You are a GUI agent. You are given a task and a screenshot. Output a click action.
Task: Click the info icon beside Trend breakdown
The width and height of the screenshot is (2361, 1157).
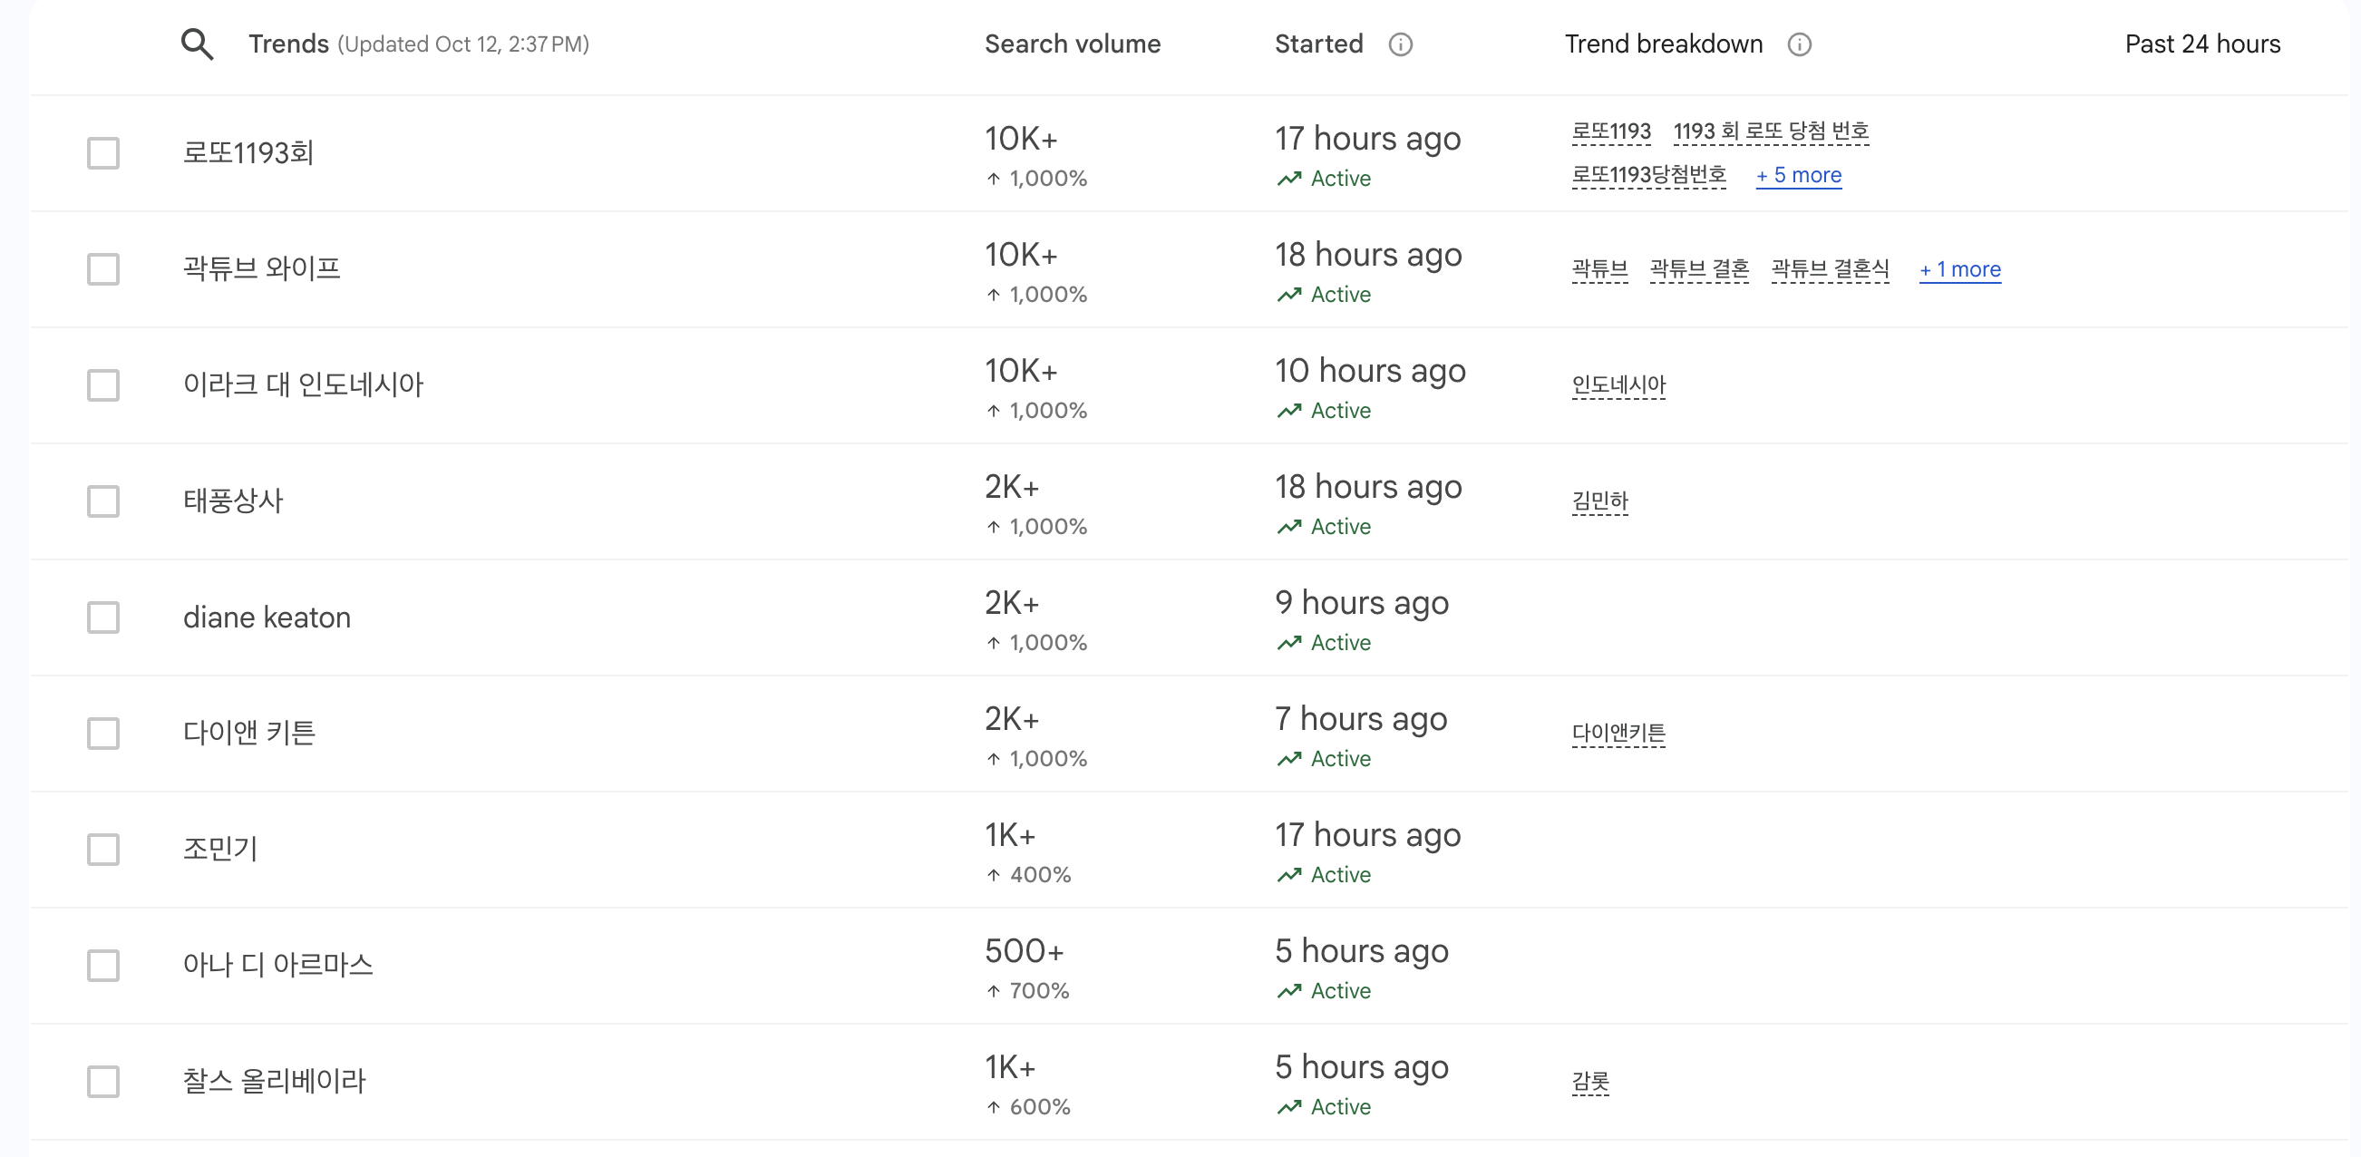click(1798, 44)
